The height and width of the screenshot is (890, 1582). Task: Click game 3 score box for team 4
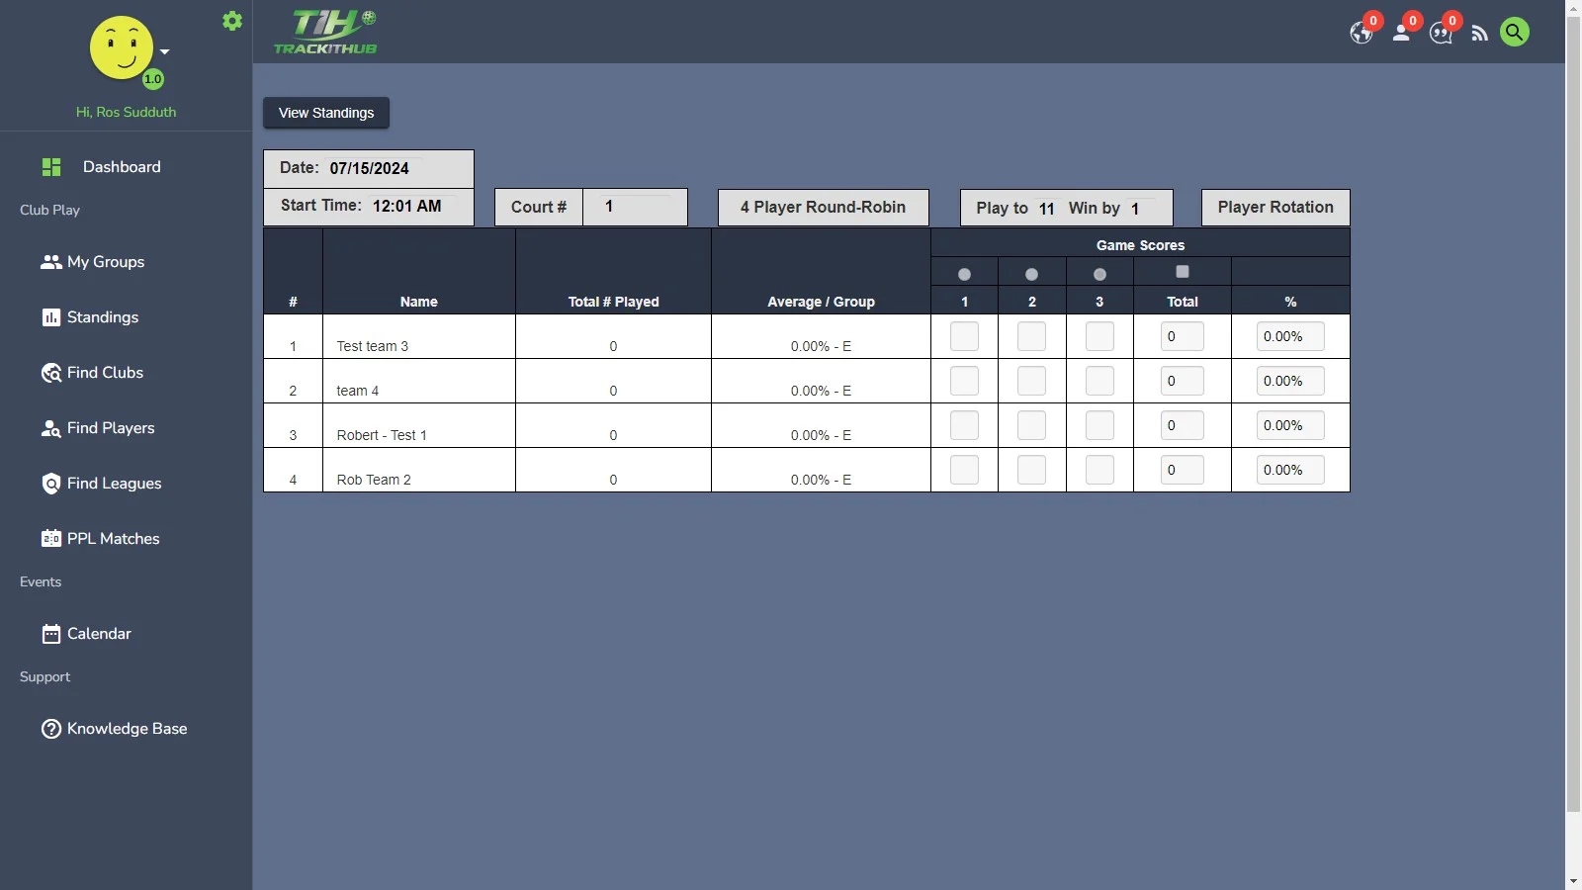point(1099,381)
